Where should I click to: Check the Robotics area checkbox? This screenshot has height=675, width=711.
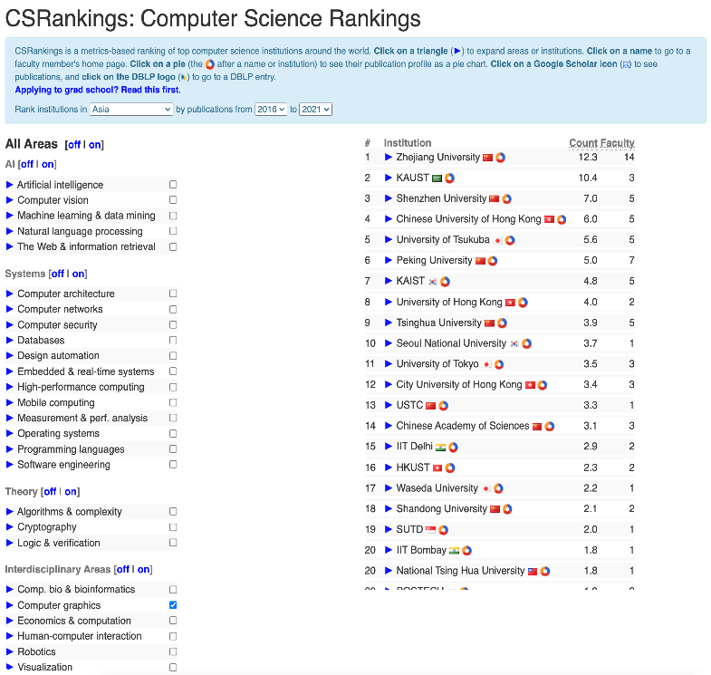[173, 651]
